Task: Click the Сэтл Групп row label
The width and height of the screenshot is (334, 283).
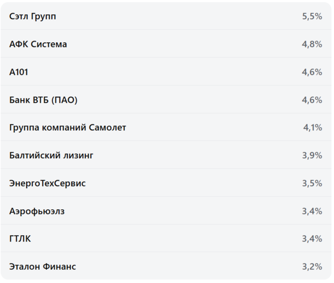Action: 33,17
